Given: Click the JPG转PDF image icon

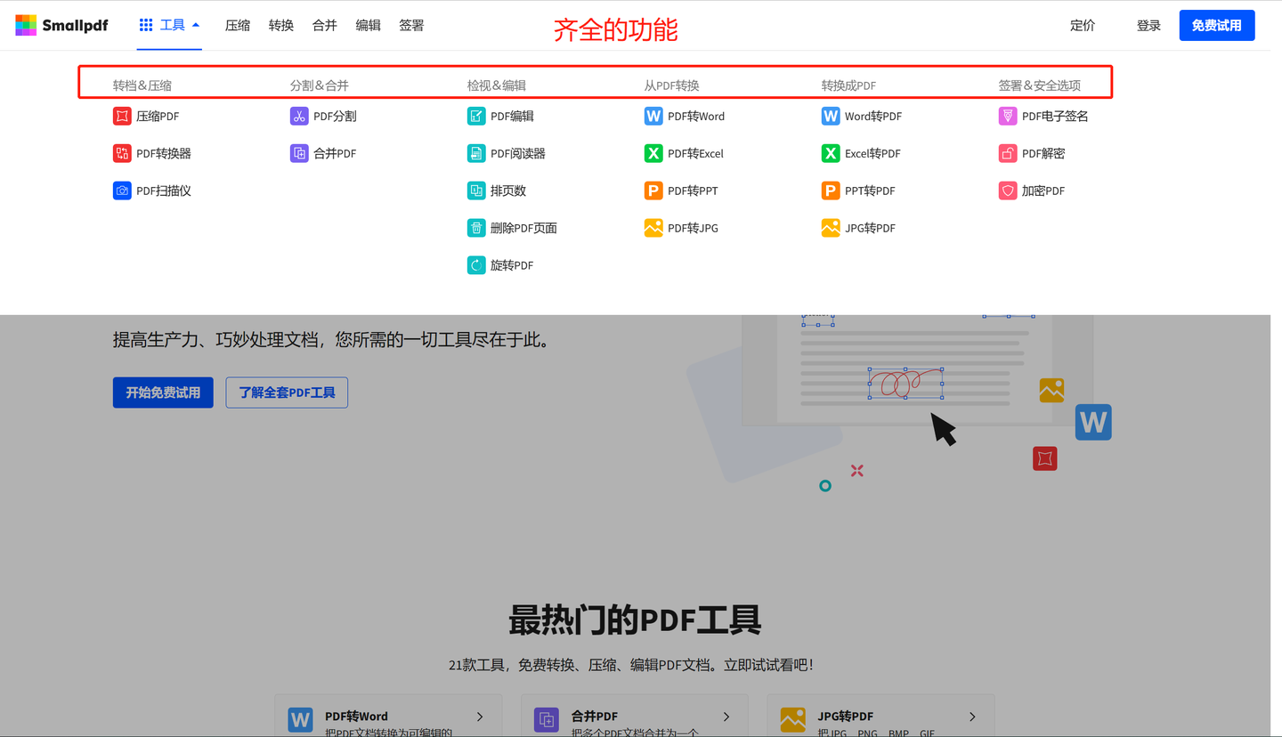Looking at the screenshot, I should pyautogui.click(x=831, y=228).
